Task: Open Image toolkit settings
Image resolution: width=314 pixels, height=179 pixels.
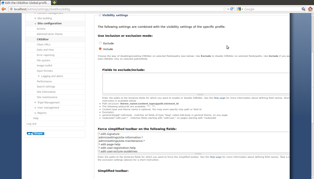Action: click(44, 65)
